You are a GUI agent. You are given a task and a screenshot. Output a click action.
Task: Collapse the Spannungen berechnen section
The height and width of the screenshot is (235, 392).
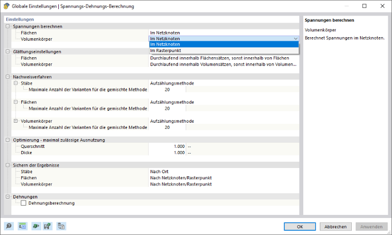click(8, 26)
